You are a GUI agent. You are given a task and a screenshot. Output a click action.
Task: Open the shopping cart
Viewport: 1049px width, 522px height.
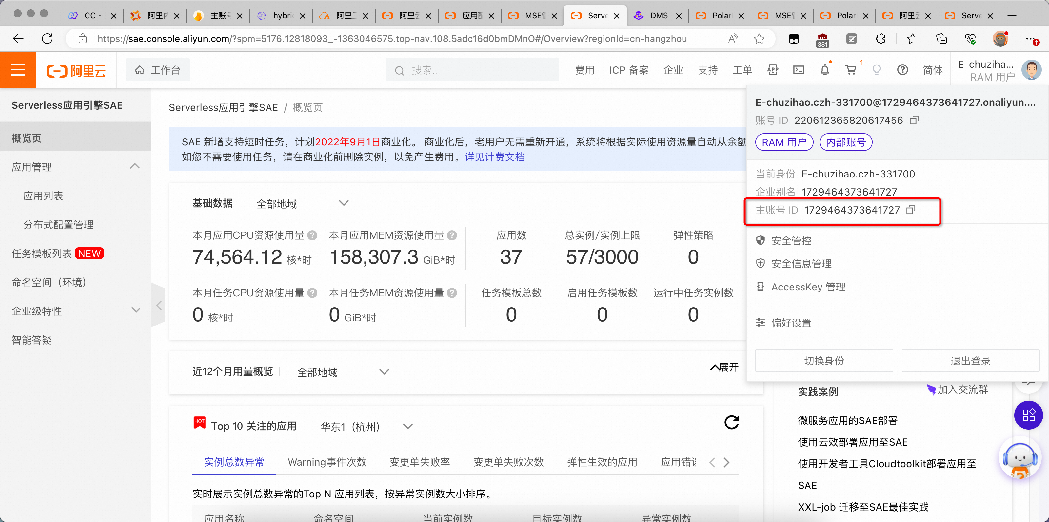click(851, 70)
